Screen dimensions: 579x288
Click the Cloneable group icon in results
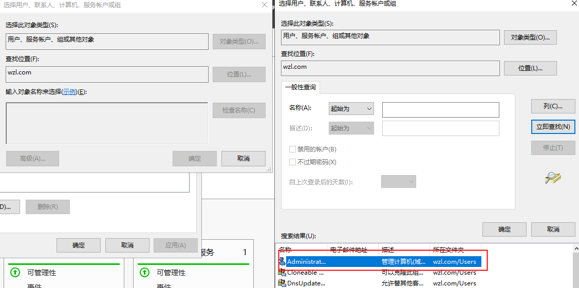pyautogui.click(x=282, y=273)
